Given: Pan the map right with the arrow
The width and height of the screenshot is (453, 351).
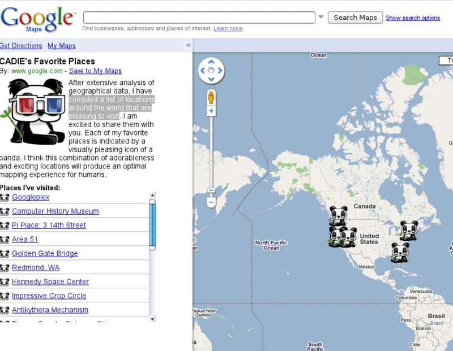Looking at the screenshot, I should (x=220, y=71).
